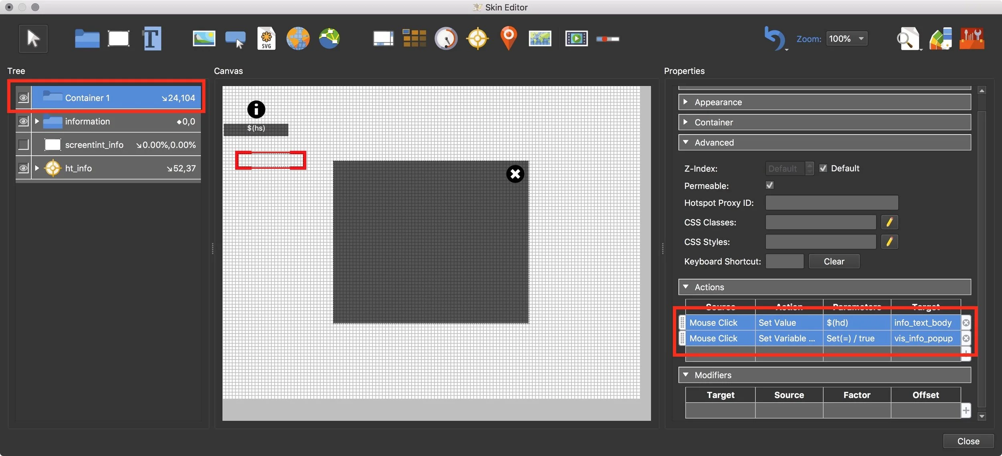This screenshot has height=456, width=1002.
Task: Close the Skin Editor dialog
Action: (x=968, y=441)
